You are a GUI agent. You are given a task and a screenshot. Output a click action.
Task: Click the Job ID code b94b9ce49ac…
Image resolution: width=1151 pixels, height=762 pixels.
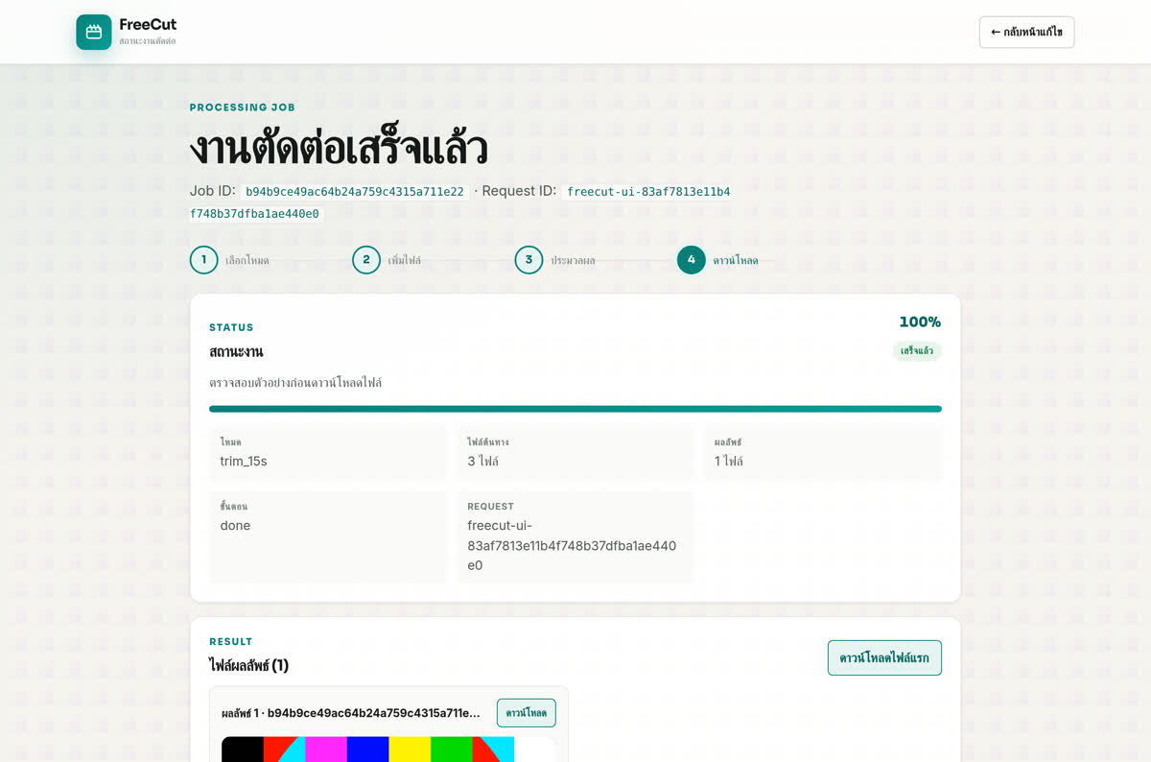(x=355, y=192)
